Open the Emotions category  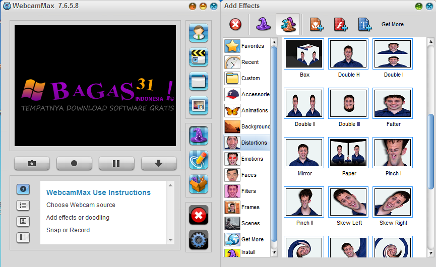[246, 159]
